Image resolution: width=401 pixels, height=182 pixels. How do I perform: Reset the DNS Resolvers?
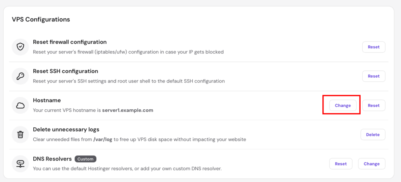341,164
